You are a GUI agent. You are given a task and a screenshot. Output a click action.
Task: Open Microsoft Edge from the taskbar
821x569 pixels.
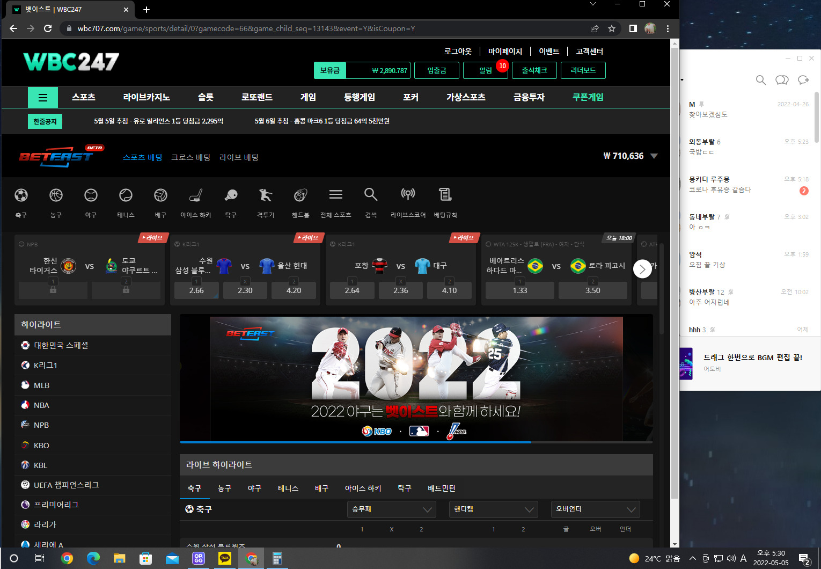[x=93, y=558]
